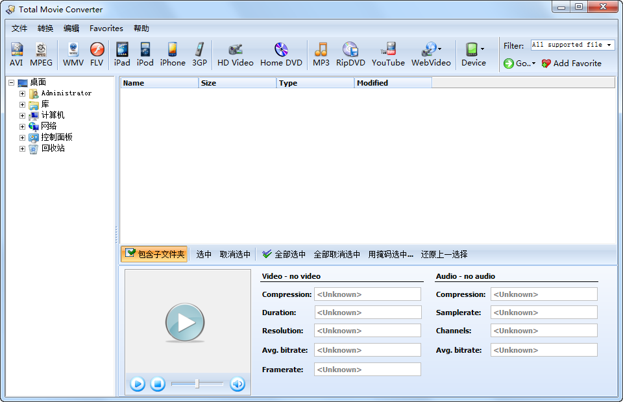The width and height of the screenshot is (623, 402).
Task: Click the Recycle Bin tree icon
Action: 34,148
